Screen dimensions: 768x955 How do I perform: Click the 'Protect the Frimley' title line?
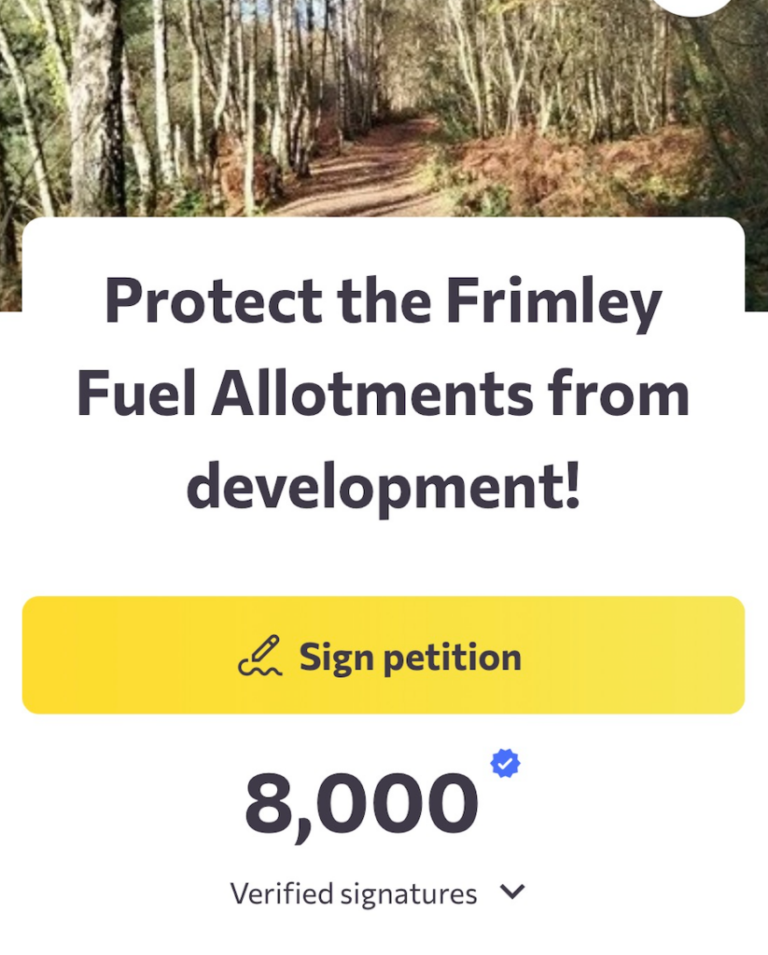click(383, 301)
